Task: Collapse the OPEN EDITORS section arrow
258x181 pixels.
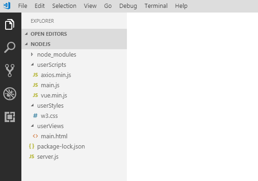Action: point(26,34)
